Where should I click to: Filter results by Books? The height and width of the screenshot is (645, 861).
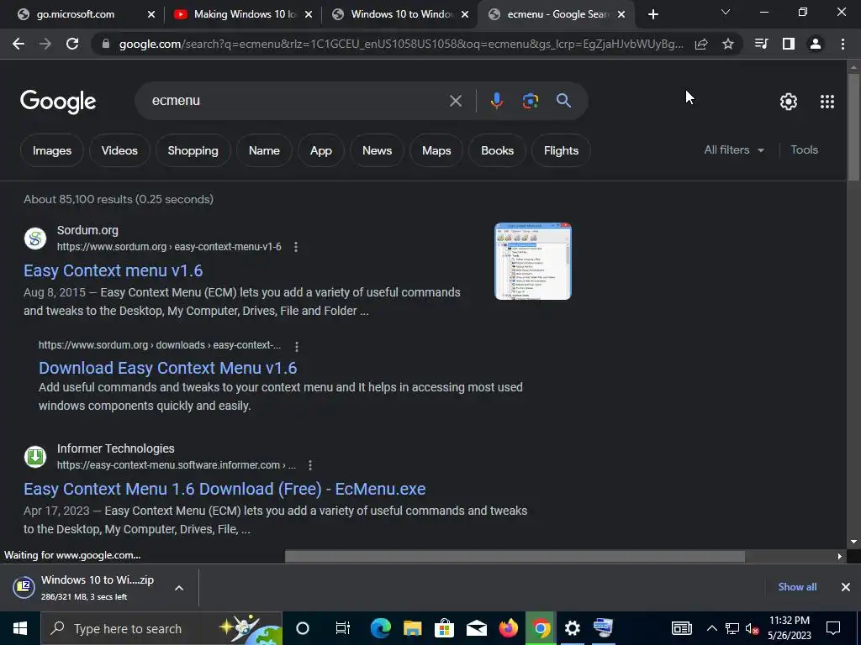[x=498, y=150]
